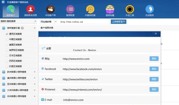The height and width of the screenshot is (105, 179).
Task: Open 提取联系信息 red person icon
Action: click(x=31, y=9)
